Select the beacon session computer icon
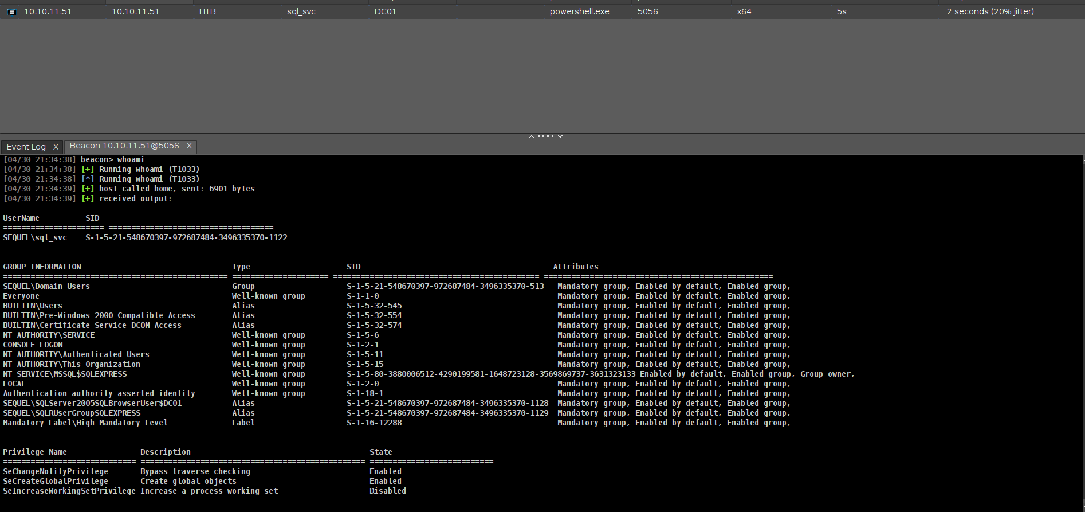The height and width of the screenshot is (512, 1085). click(12, 12)
